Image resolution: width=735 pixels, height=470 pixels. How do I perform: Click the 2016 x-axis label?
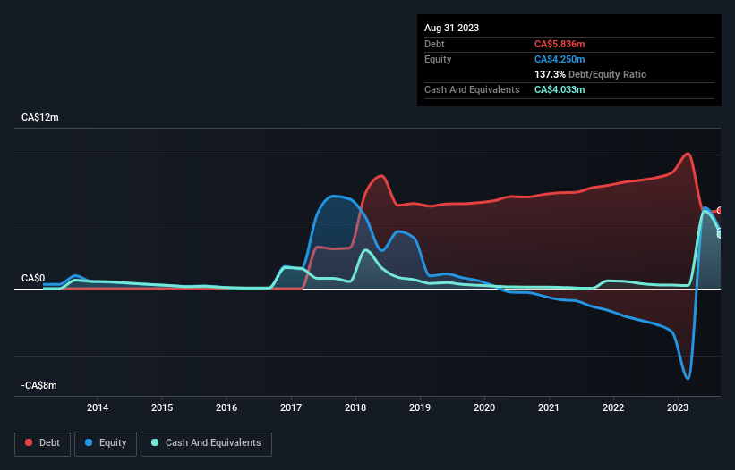(226, 407)
